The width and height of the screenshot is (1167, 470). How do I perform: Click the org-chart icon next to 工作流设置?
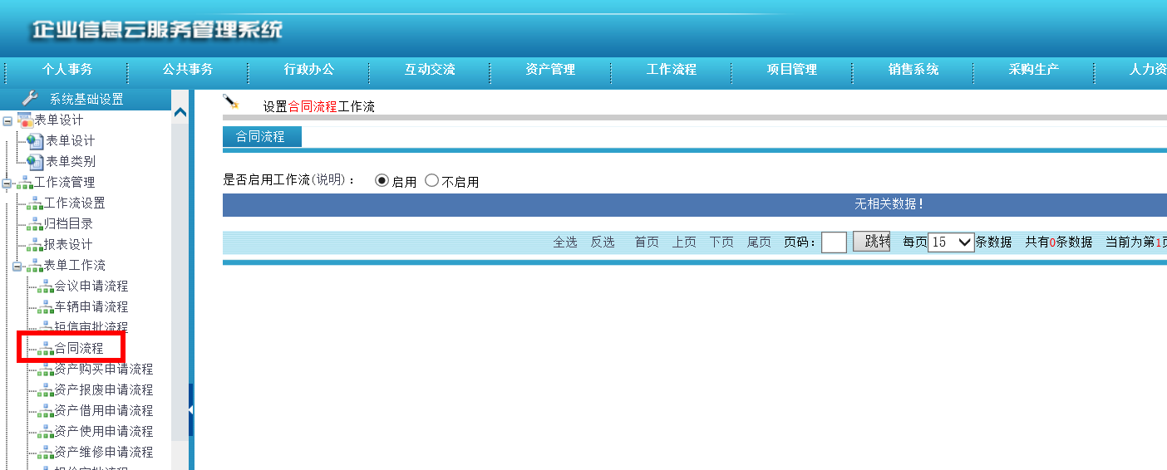[x=35, y=203]
